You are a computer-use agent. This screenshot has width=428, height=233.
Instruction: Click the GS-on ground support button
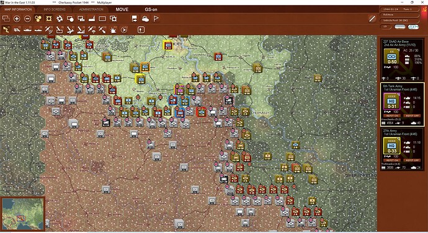(151, 9)
